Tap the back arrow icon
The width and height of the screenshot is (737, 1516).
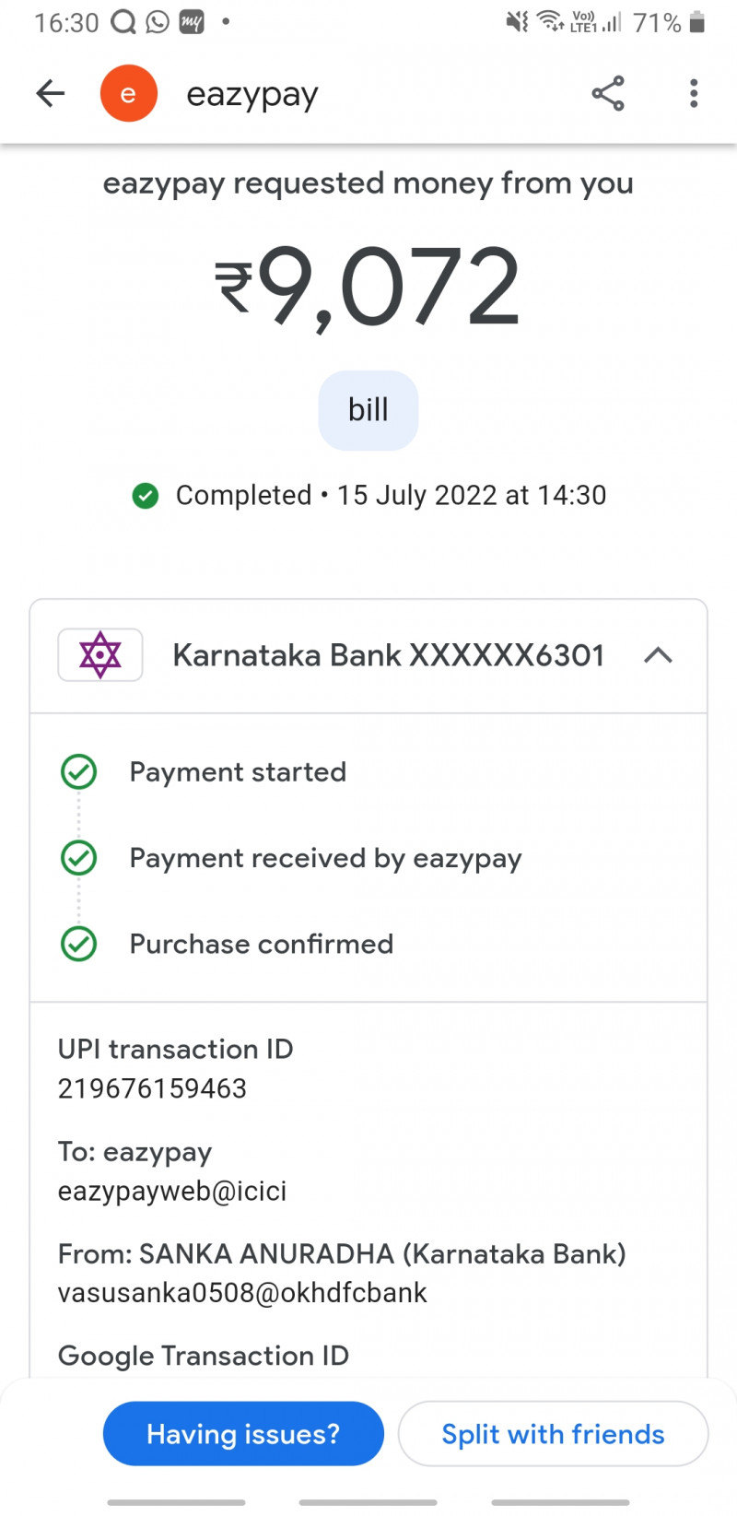tap(51, 93)
